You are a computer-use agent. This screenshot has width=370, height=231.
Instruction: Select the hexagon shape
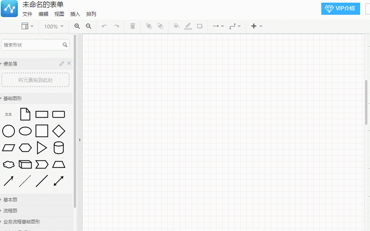click(x=25, y=148)
